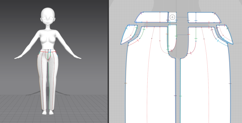Click the circled plus button marker
This screenshot has width=242, height=123.
pos(172,17)
